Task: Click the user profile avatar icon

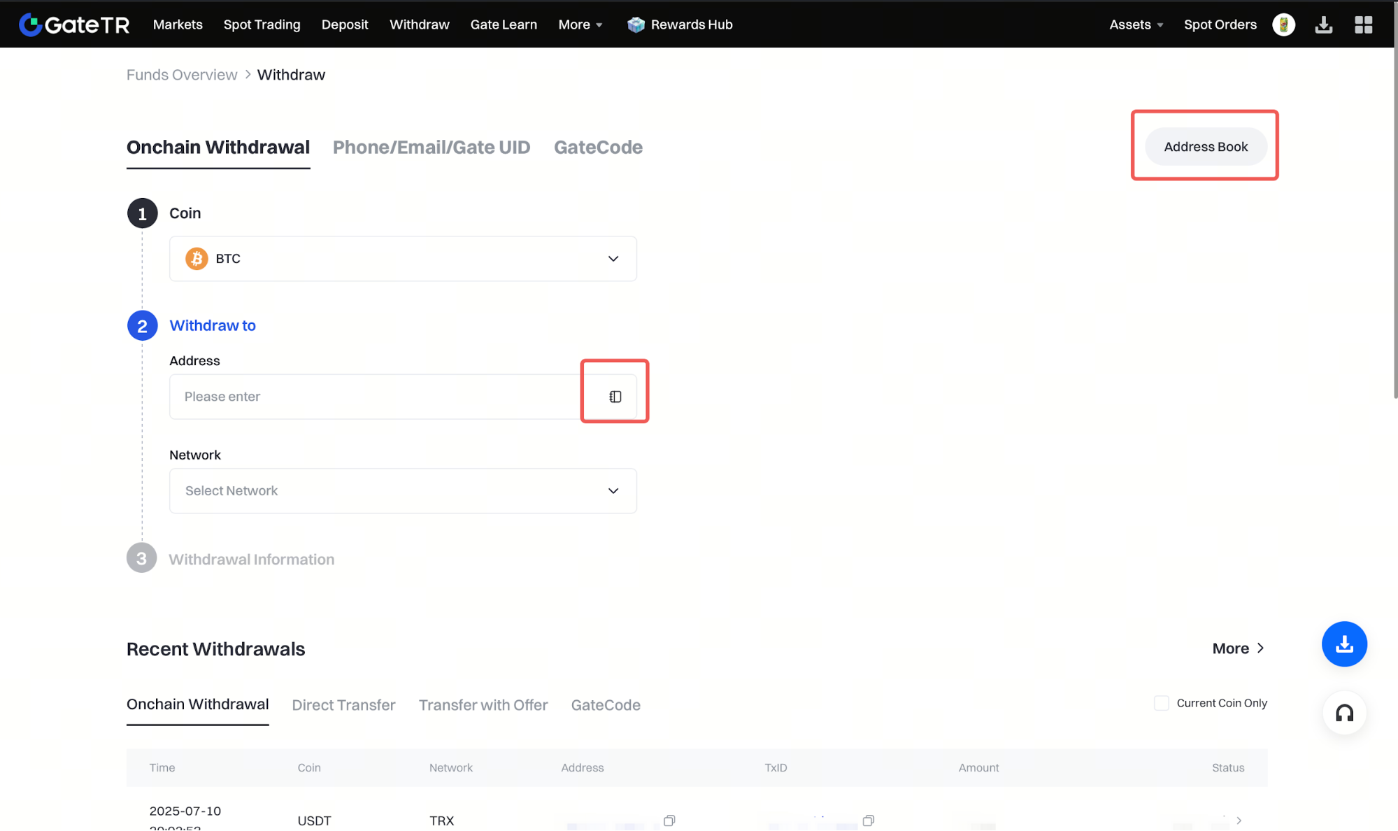Action: click(1283, 24)
